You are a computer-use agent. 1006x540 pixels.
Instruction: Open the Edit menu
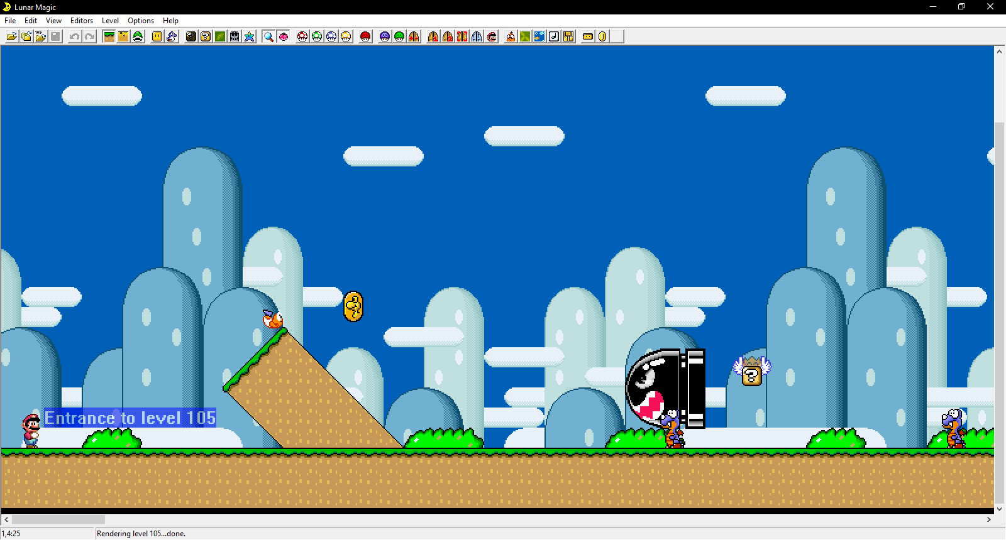coord(31,21)
